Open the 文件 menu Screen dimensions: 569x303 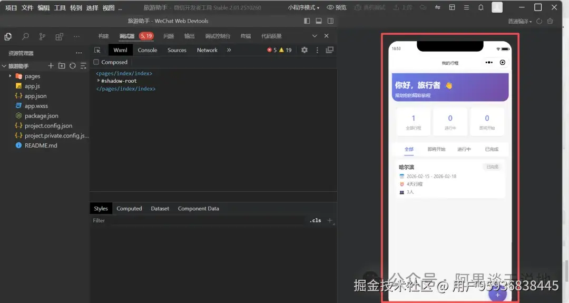pos(27,7)
